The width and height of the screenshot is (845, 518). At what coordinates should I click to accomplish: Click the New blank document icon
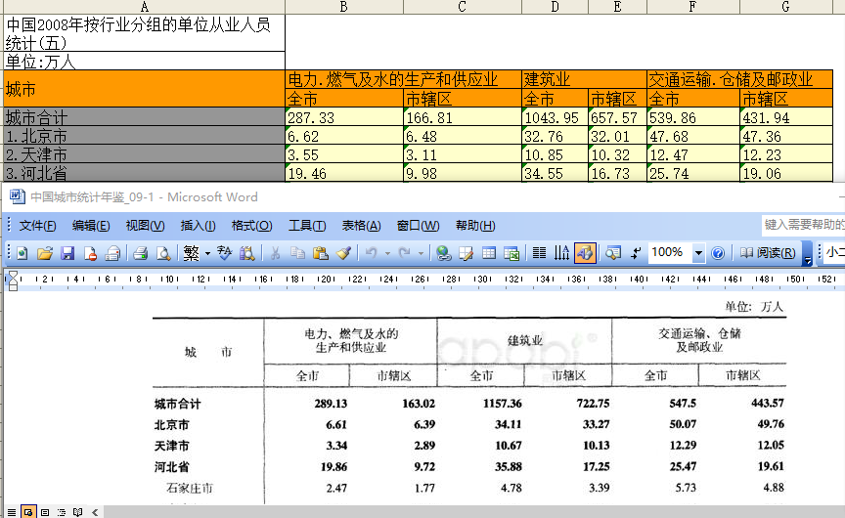(22, 252)
